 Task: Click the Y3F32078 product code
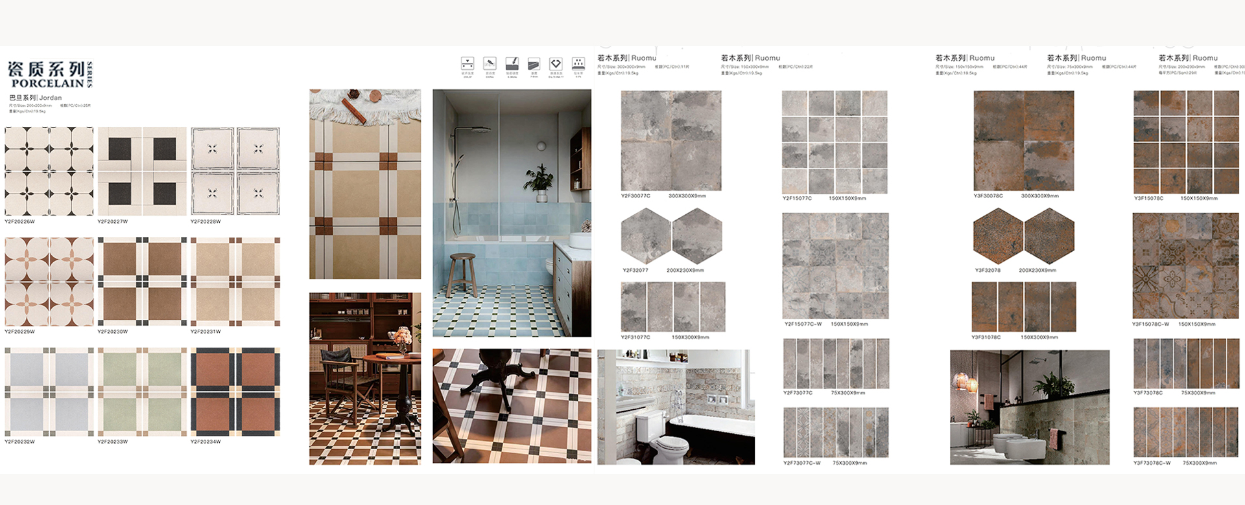coord(988,270)
